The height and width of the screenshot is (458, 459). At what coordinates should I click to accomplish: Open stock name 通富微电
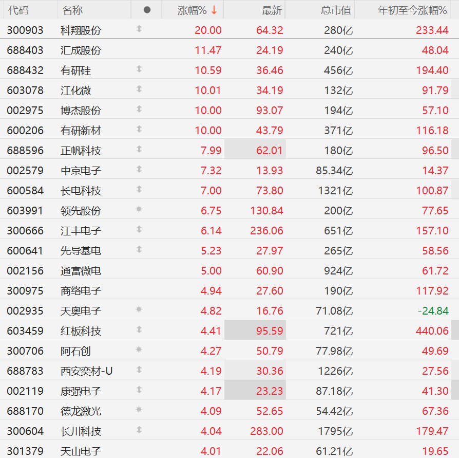click(x=81, y=271)
